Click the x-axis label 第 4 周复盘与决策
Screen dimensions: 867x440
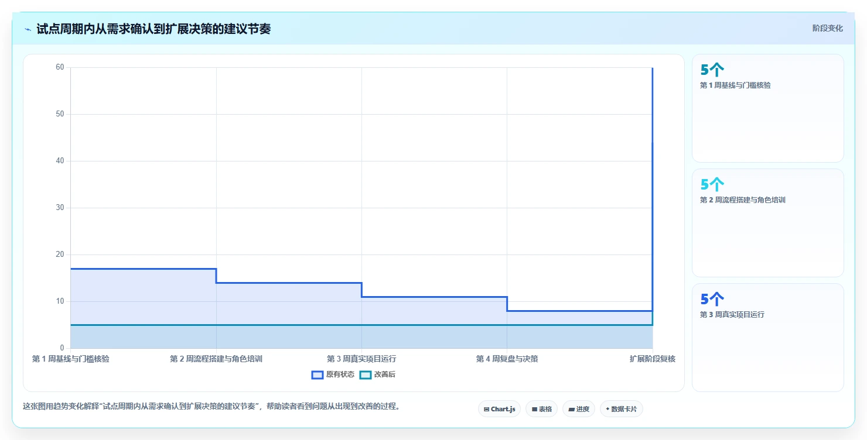pos(507,359)
